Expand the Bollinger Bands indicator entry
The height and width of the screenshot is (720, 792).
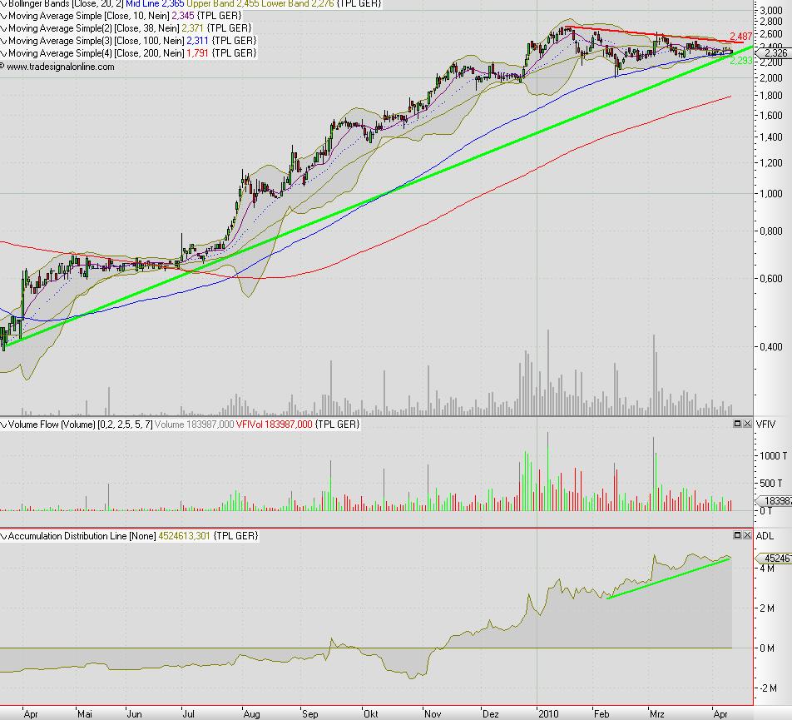coord(4,4)
